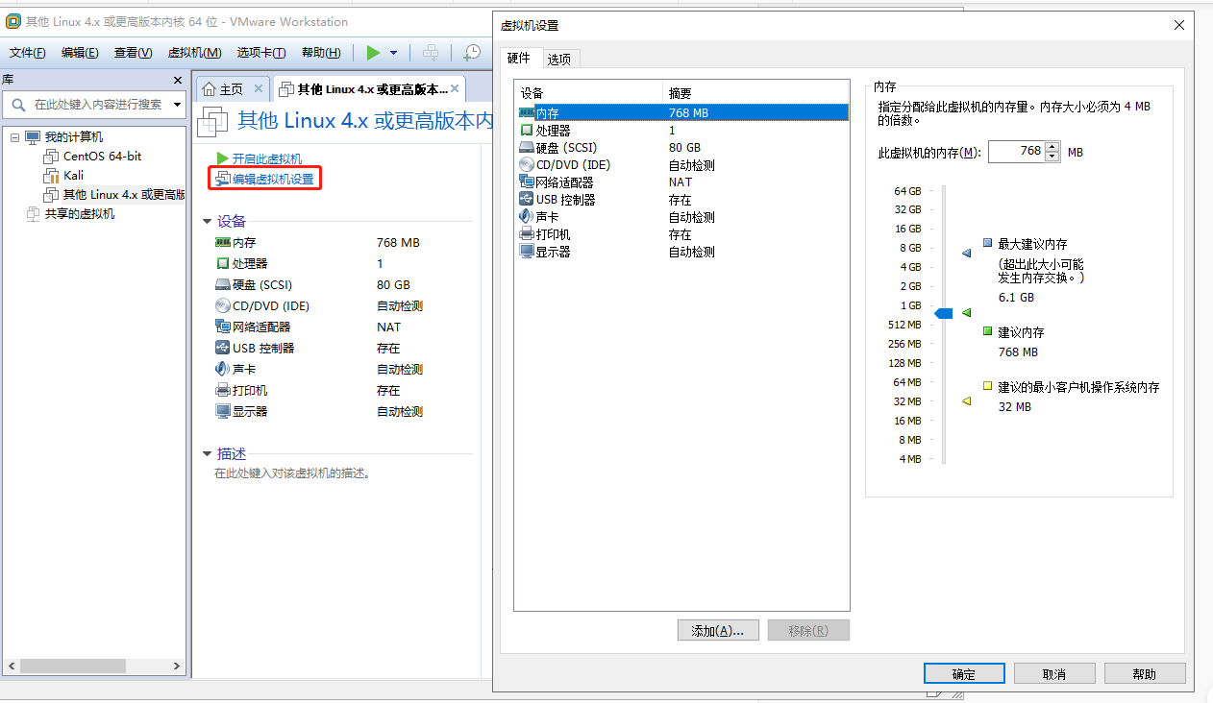Collapse the 设备 section triangle
Viewport: 1213px width, 703px height.
coord(207,221)
